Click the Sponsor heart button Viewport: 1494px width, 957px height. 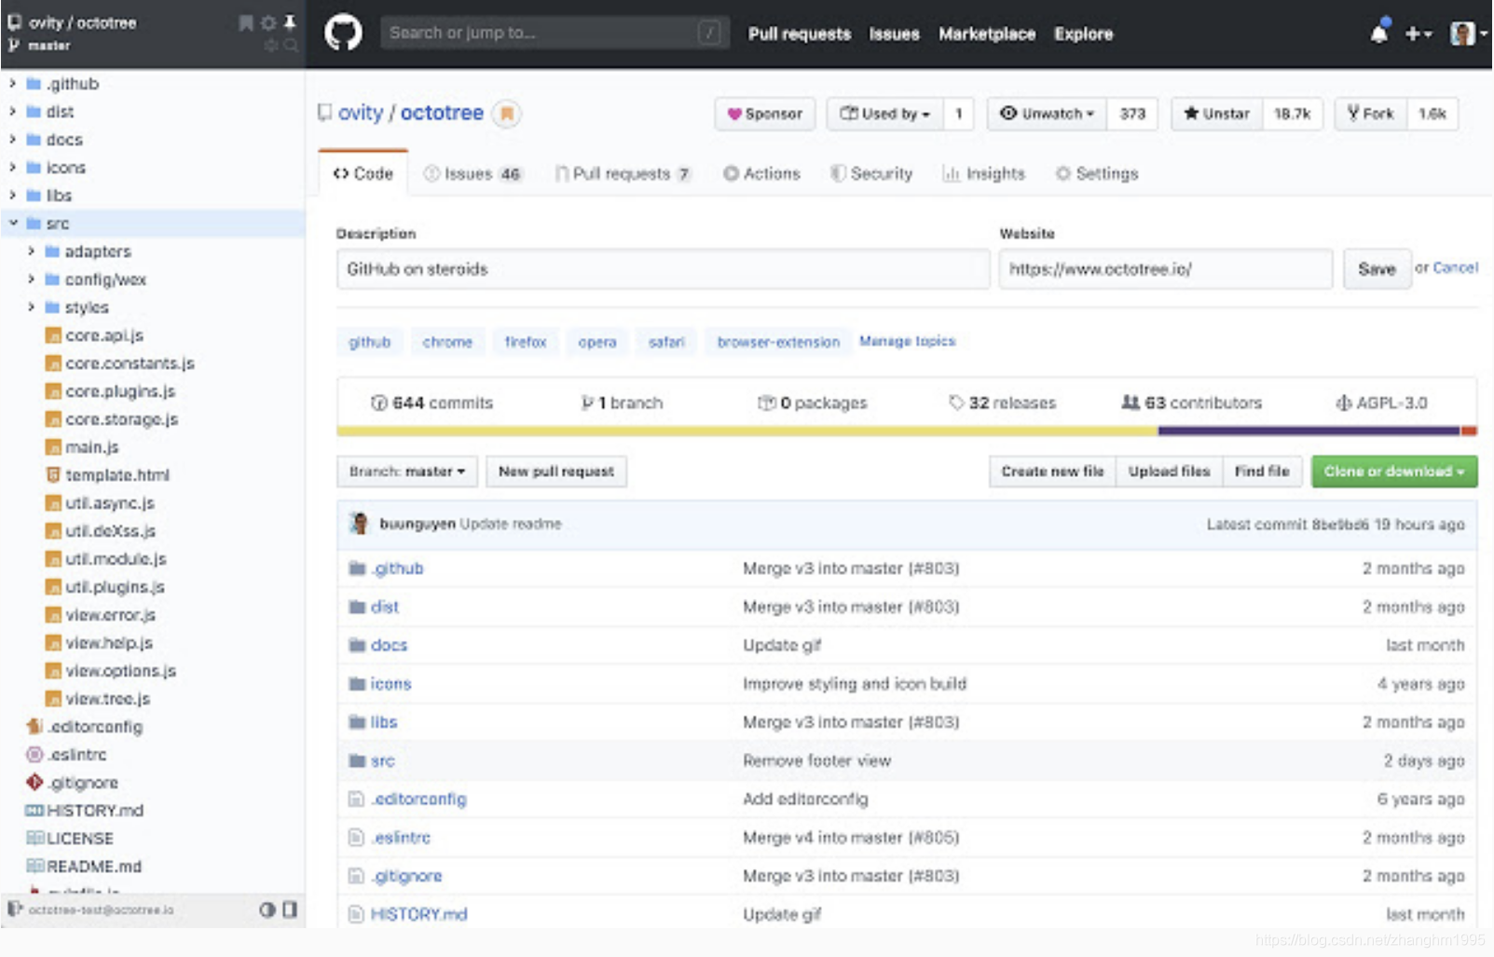[764, 114]
